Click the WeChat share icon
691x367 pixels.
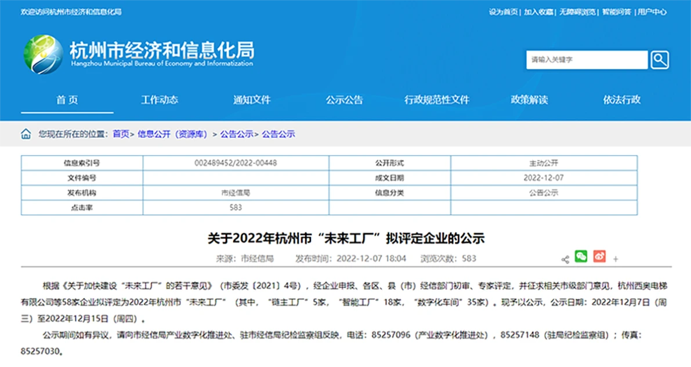click(x=581, y=258)
